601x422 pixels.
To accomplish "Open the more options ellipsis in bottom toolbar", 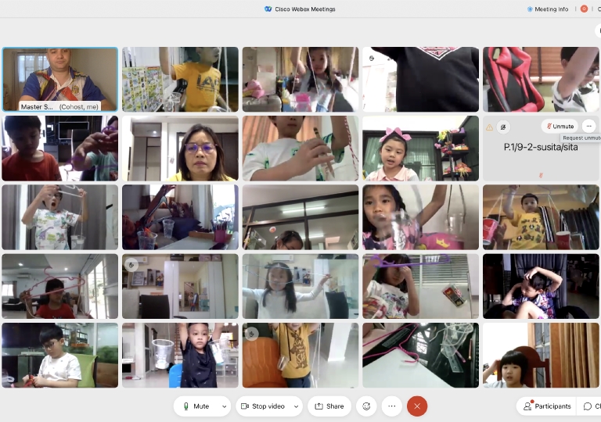I will (392, 406).
